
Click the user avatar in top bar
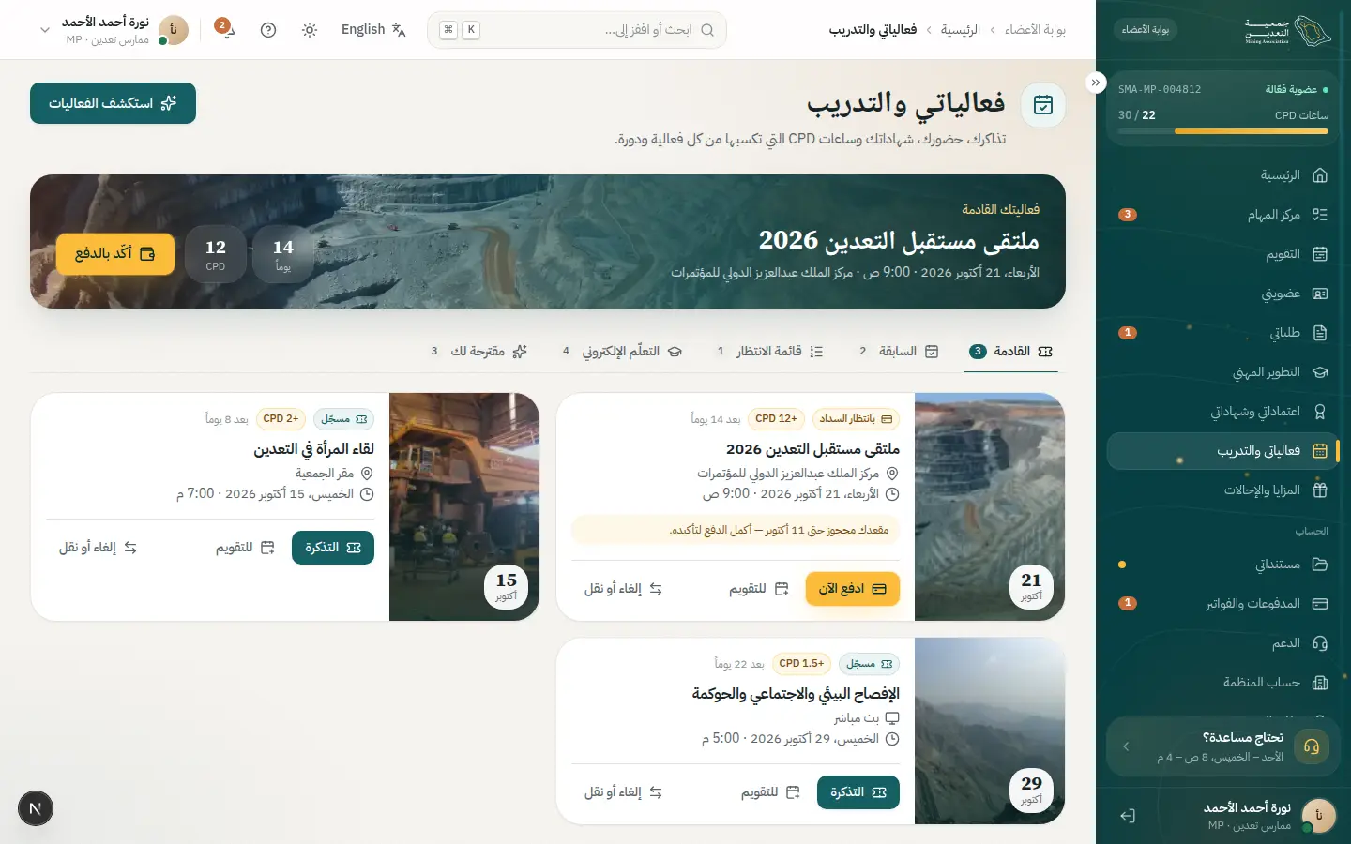pos(174,30)
